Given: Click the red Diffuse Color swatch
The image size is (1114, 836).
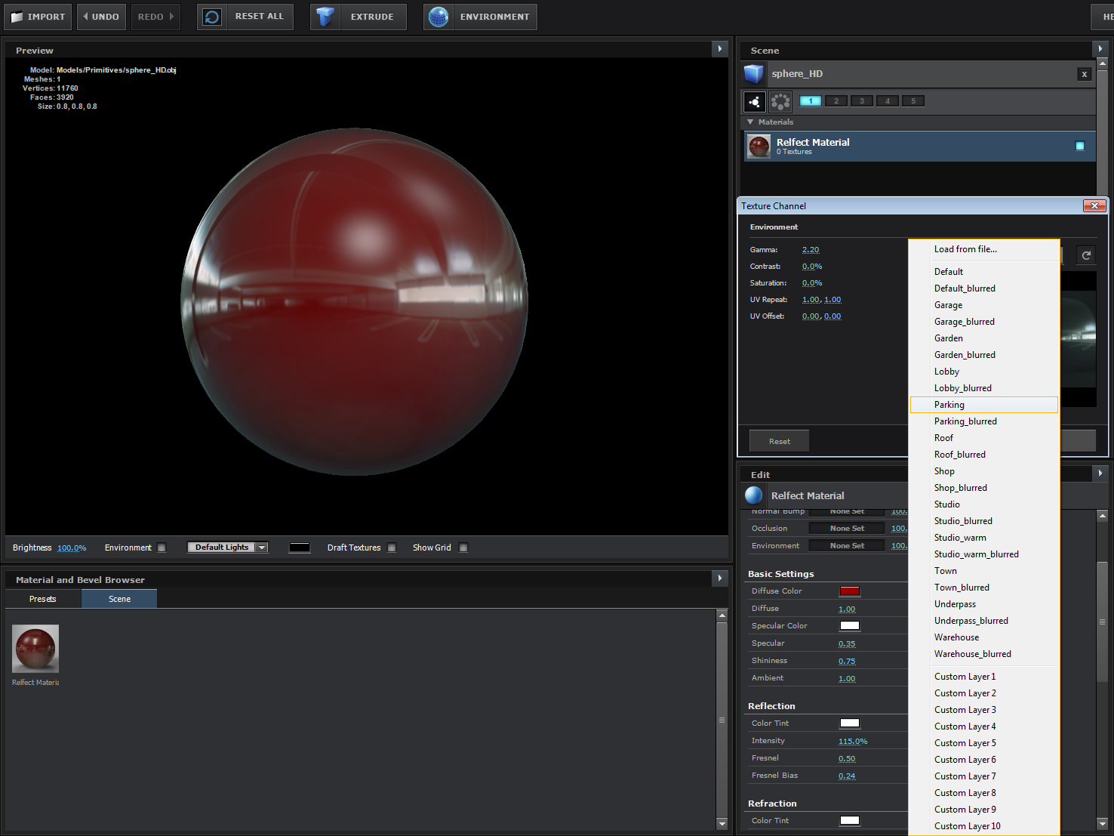Looking at the screenshot, I should 849,591.
